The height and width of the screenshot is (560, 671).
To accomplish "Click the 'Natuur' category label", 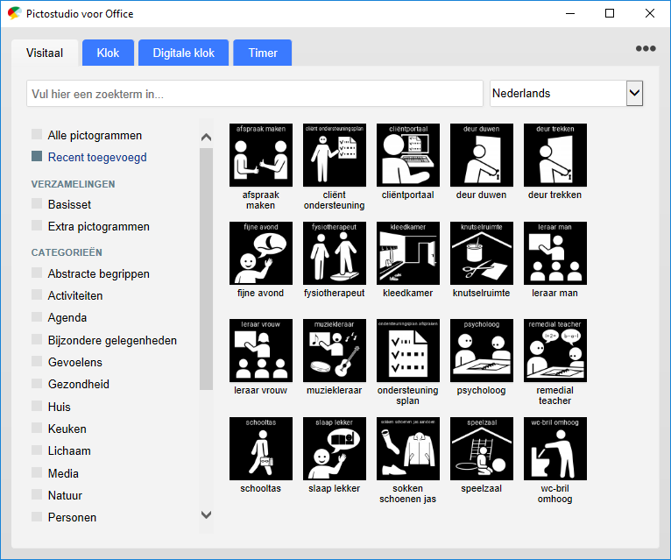I will click(65, 495).
